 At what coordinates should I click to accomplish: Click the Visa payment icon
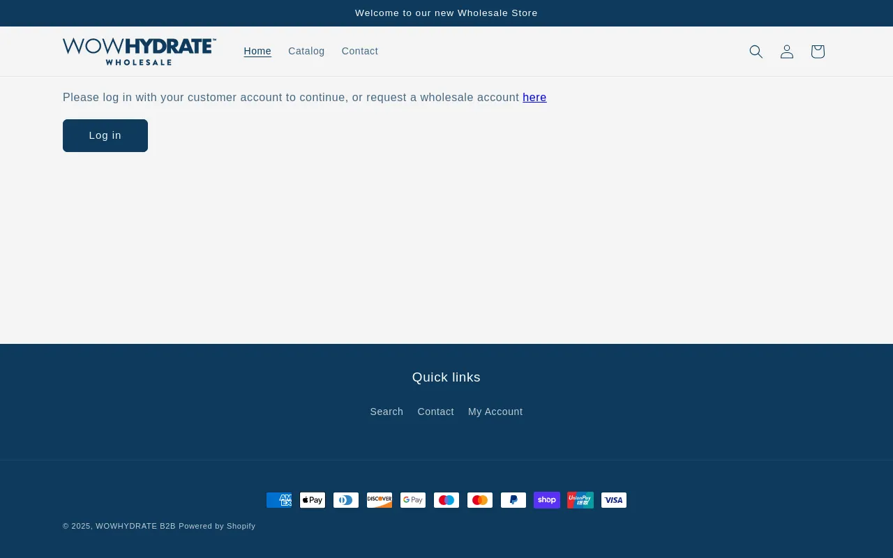pos(614,500)
